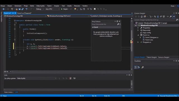
Task: Click the search magnifier in Araç Kutusu
Action: click(x=118, y=24)
